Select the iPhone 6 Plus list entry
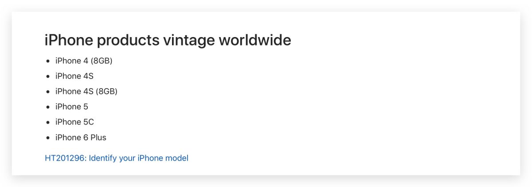532x187 pixels. point(81,138)
